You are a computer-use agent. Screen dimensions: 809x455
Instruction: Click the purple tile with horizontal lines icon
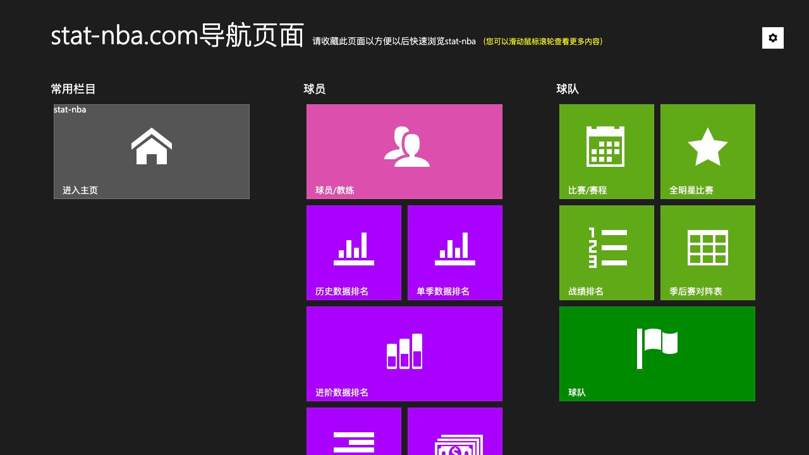coord(354,436)
